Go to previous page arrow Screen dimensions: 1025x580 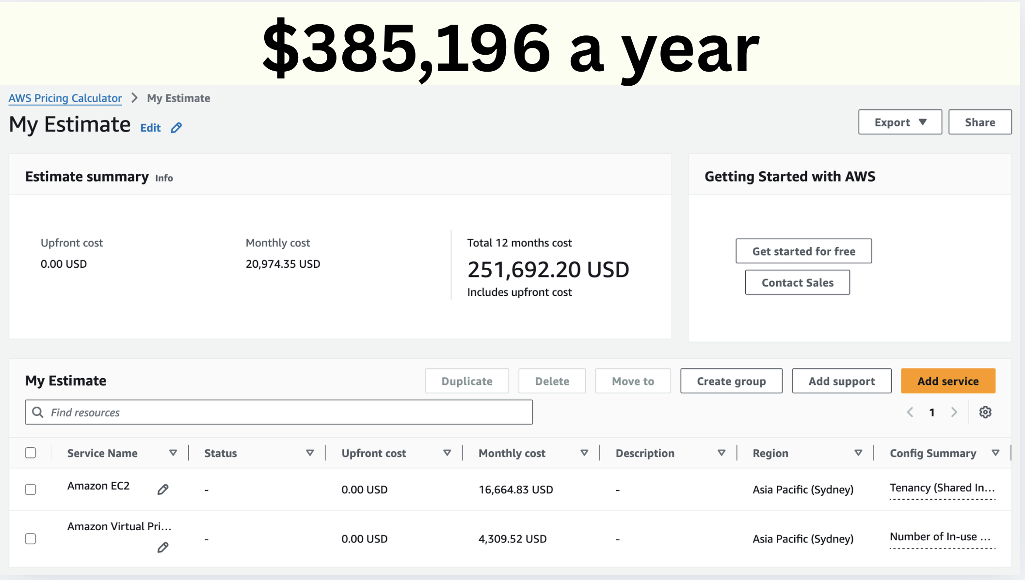[x=910, y=412]
